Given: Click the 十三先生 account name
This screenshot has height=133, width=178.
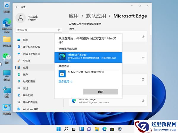Looking at the screenshot, I should click(x=33, y=17).
